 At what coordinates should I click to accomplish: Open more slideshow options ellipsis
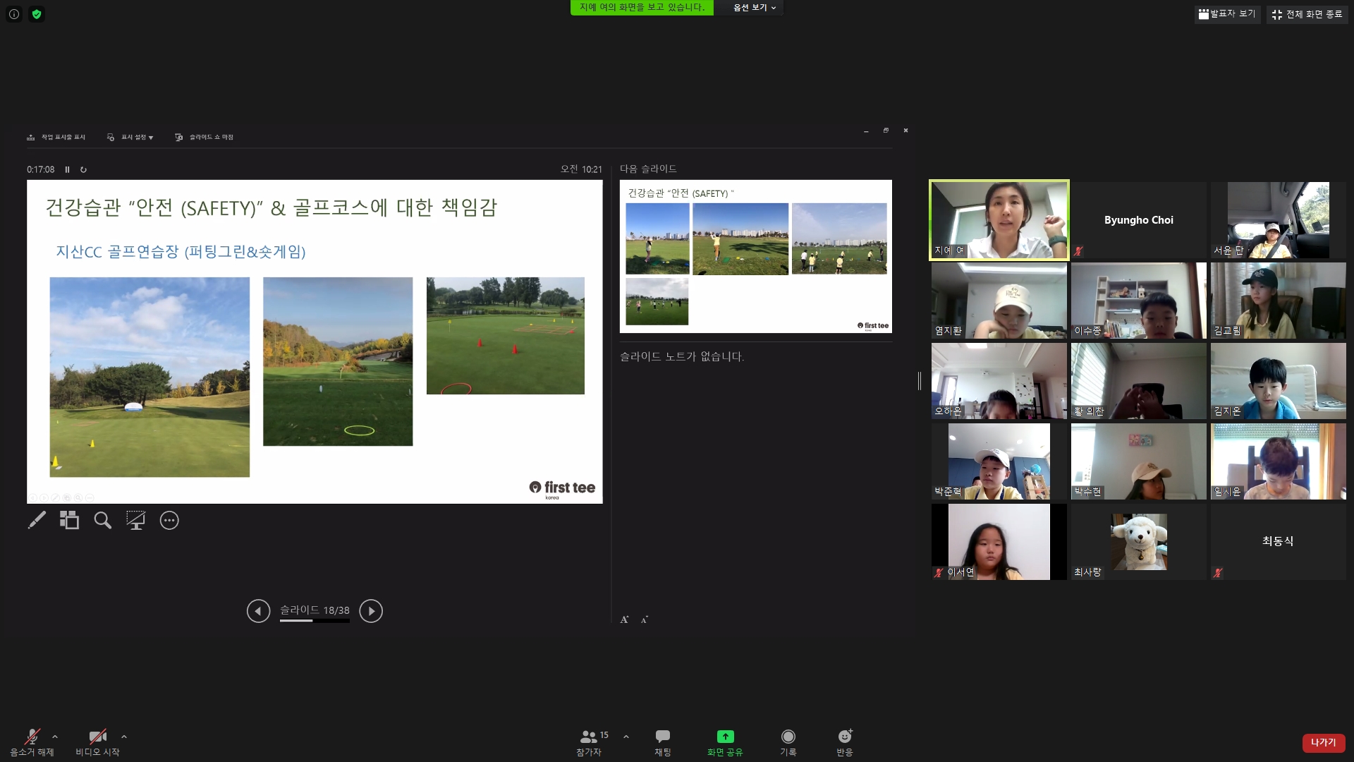[169, 521]
